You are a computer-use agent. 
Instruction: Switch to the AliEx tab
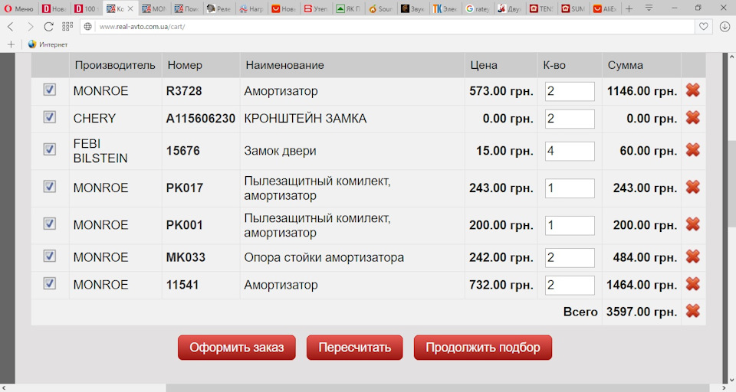coord(604,8)
